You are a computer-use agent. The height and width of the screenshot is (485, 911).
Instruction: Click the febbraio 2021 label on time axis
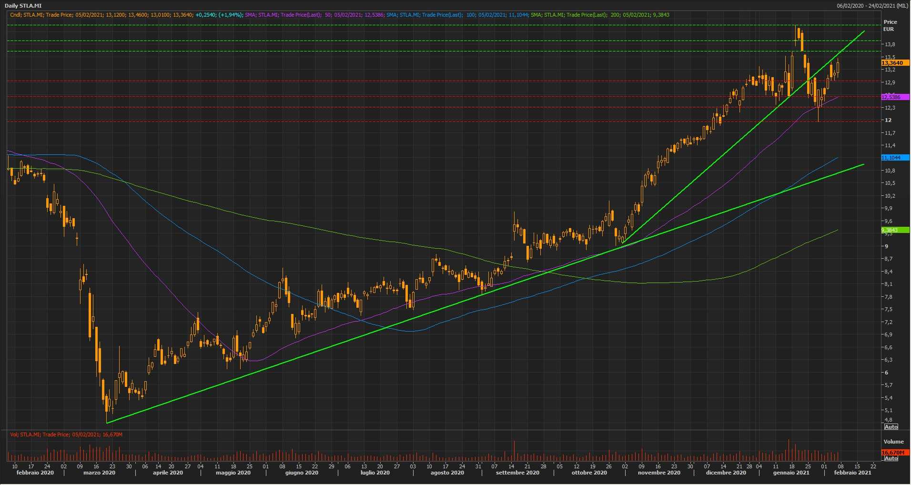click(852, 473)
